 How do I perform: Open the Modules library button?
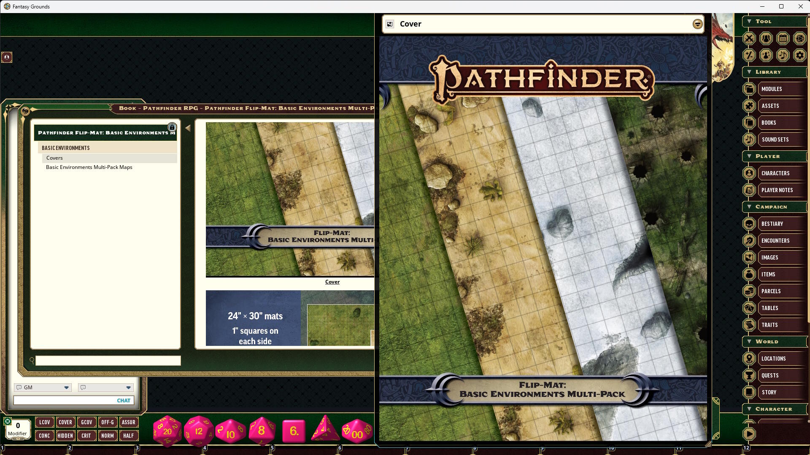tap(782, 89)
